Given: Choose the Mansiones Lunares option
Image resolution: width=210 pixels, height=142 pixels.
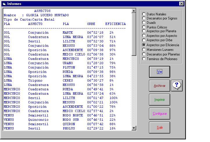Looking at the screenshot, I should [144, 50].
